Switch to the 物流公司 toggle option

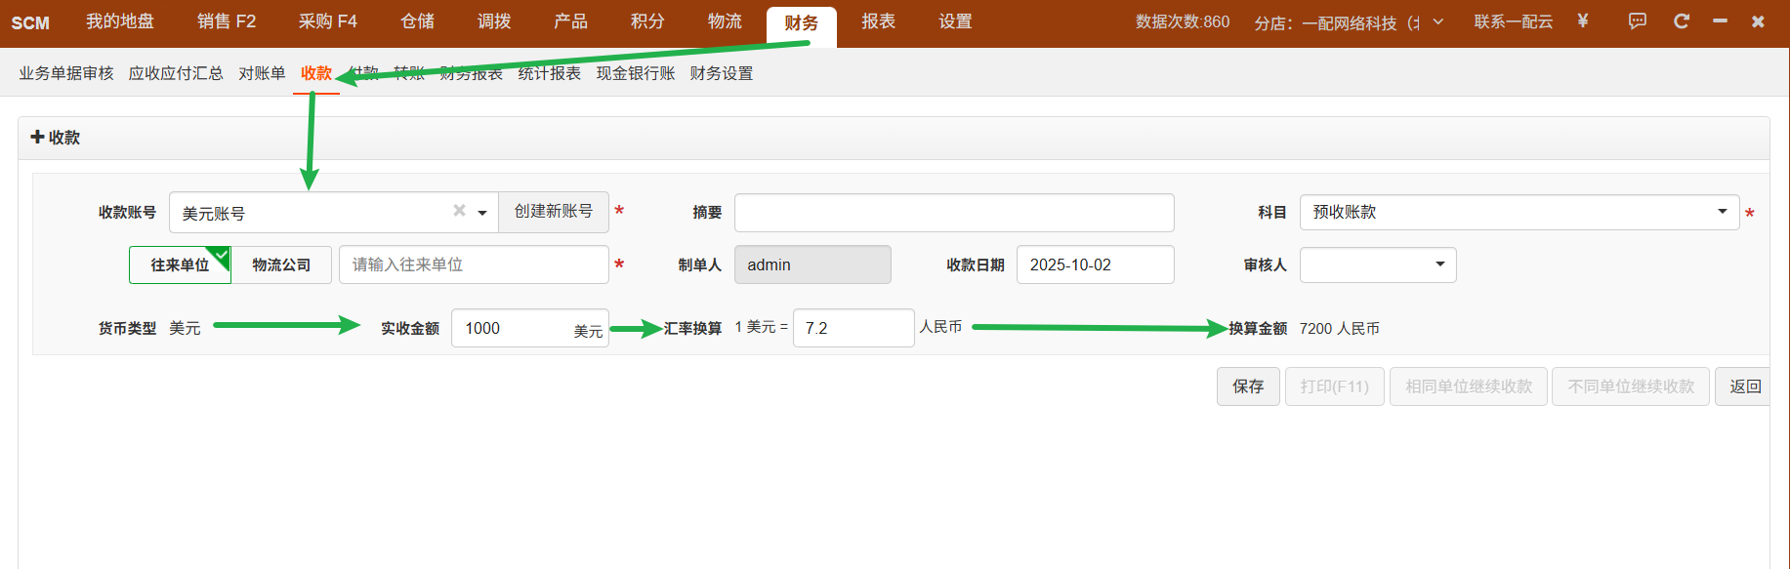[x=281, y=264]
